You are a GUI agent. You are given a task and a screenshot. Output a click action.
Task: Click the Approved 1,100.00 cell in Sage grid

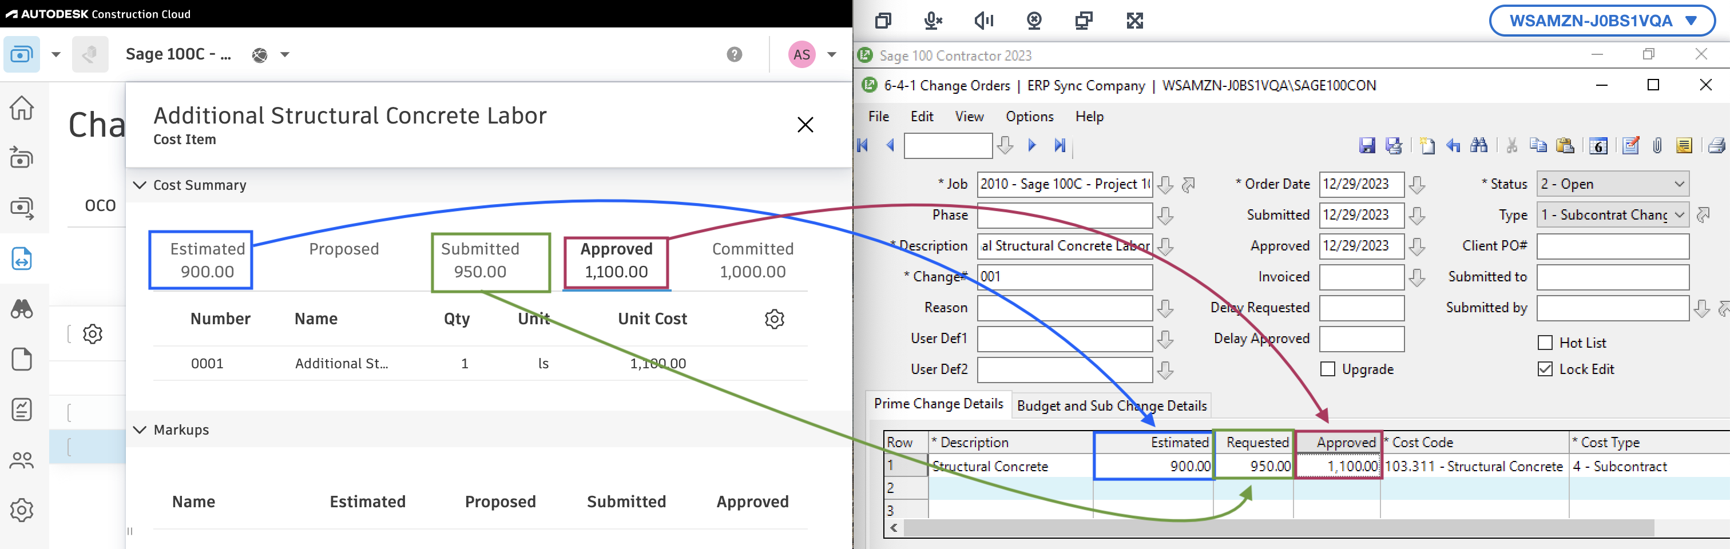pos(1338,467)
